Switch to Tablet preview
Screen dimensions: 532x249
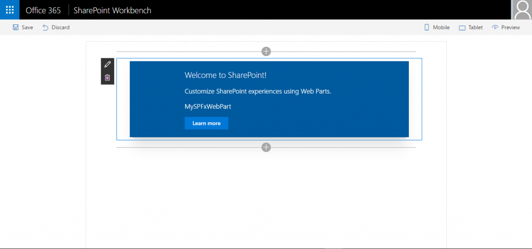point(471,28)
